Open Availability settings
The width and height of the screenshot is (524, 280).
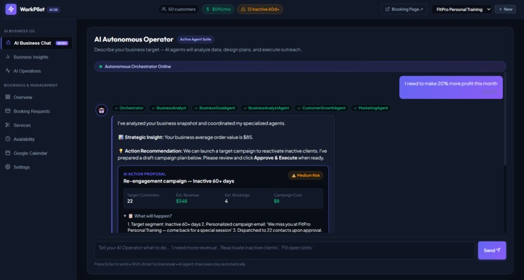36,139
